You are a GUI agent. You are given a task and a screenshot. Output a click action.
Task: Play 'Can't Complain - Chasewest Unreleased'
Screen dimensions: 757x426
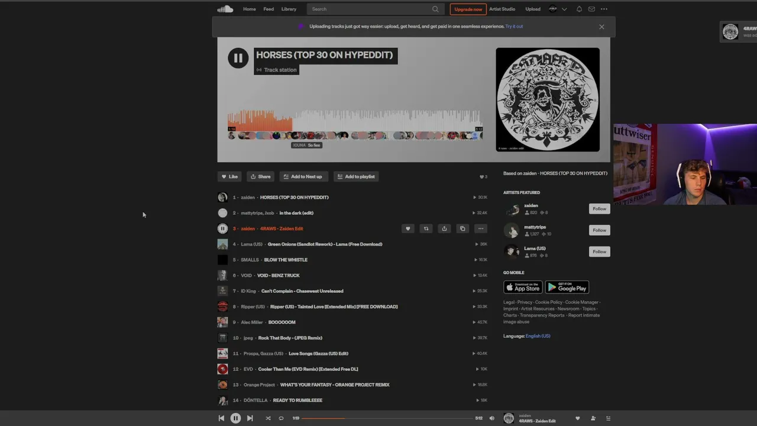[354, 291]
